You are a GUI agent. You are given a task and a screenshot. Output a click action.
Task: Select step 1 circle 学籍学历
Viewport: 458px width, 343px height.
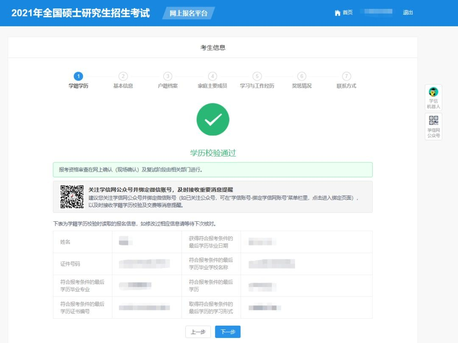point(78,76)
